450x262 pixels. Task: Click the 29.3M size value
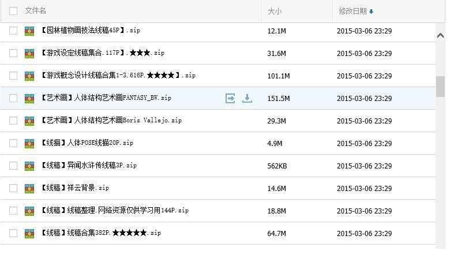pyautogui.click(x=277, y=121)
